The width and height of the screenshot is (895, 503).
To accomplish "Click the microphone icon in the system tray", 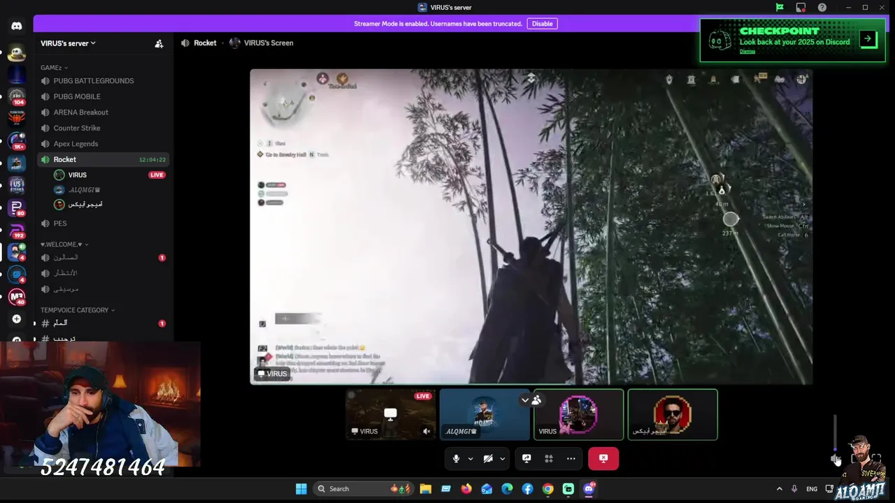I will pyautogui.click(x=794, y=489).
